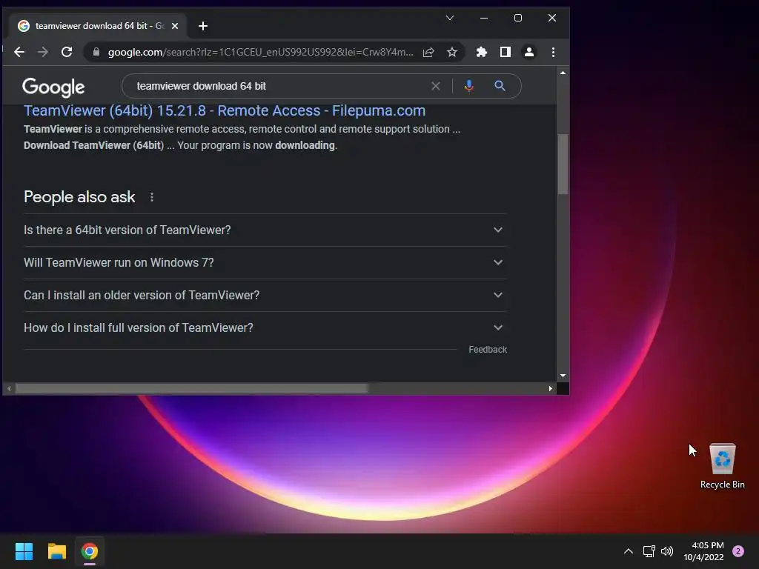Screen dimensions: 759x569
Task: Expand 'Is there a 64bit version' question
Action: [265, 230]
